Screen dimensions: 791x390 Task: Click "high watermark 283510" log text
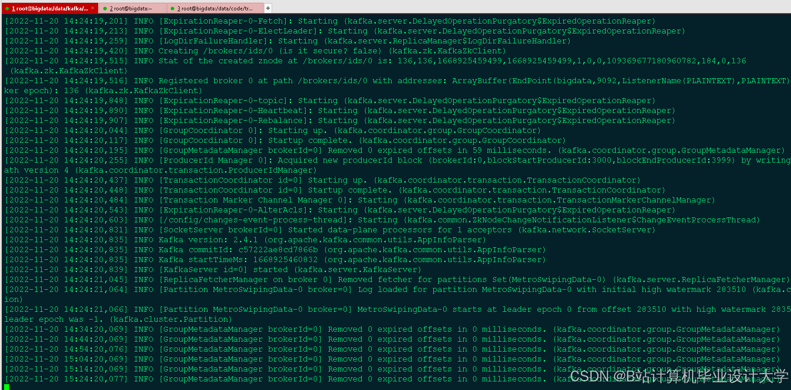pyautogui.click(x=694, y=290)
